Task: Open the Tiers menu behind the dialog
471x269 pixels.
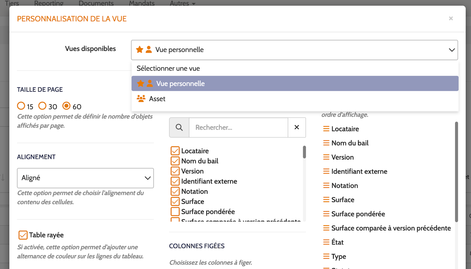Action: [x=12, y=3]
